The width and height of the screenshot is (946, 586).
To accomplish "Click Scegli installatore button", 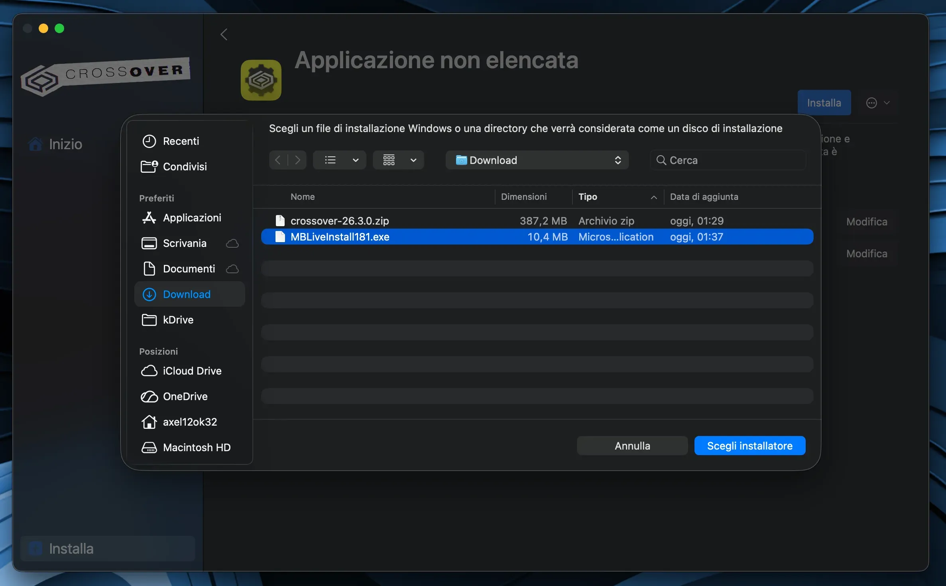I will (x=749, y=446).
